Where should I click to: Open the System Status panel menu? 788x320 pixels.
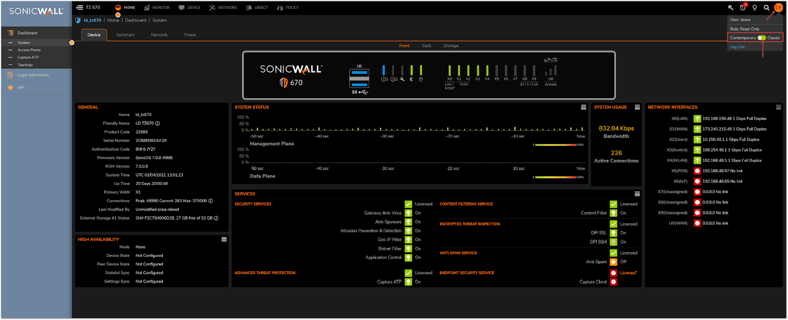(x=584, y=107)
